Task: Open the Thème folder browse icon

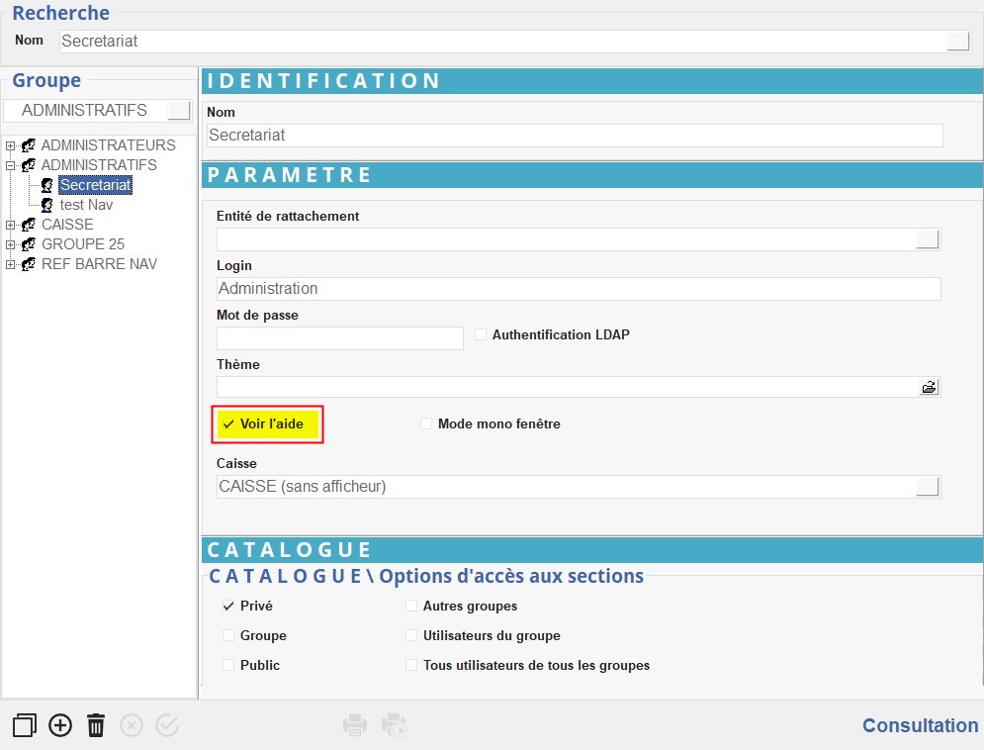Action: pyautogui.click(x=929, y=387)
